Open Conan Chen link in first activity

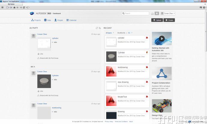coord(42,34)
